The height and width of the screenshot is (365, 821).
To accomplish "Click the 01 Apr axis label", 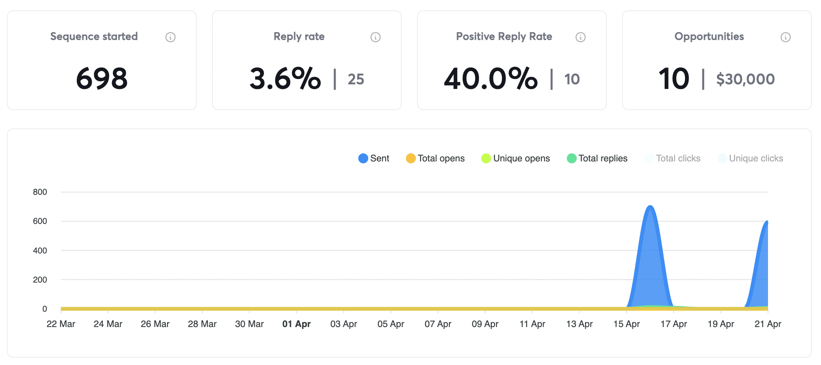I will tap(296, 324).
